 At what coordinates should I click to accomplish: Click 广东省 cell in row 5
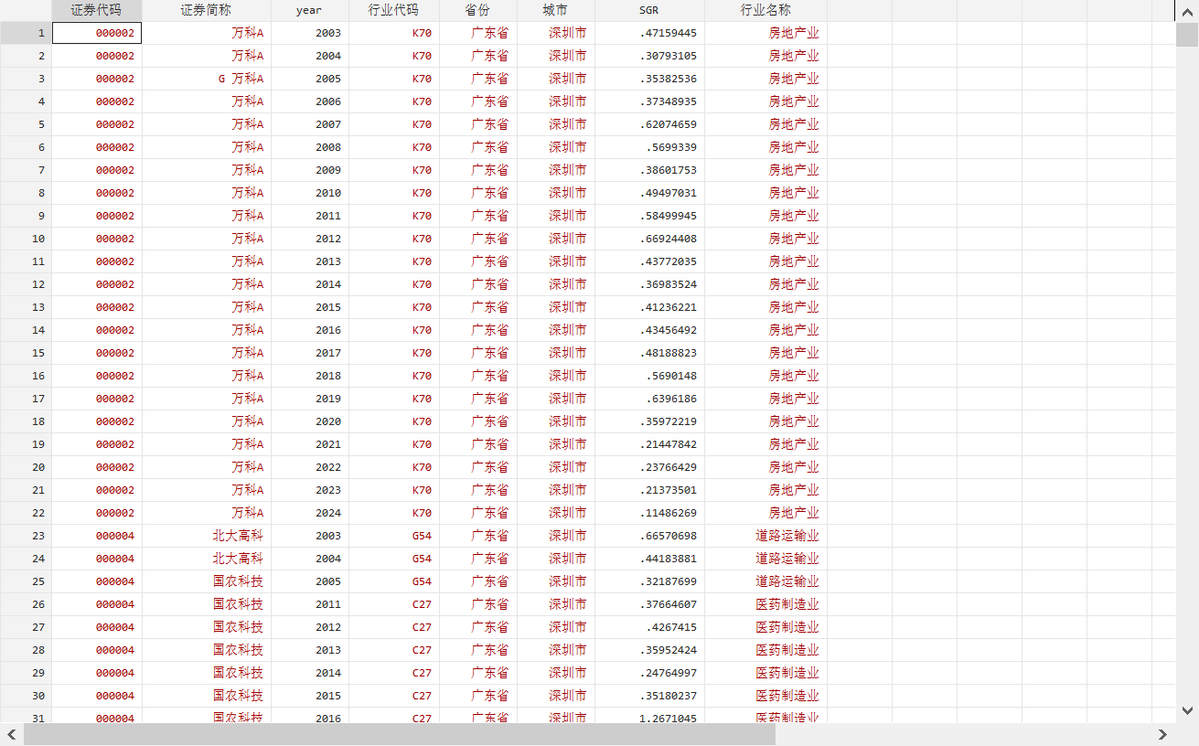[x=478, y=124]
